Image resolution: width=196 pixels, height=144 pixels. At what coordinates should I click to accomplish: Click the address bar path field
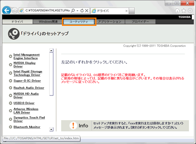(x=47, y=11)
